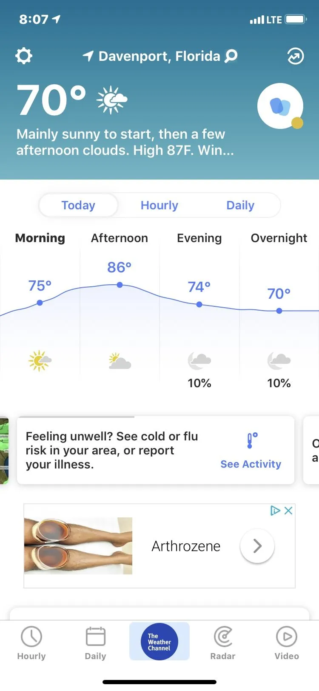
Task: Switch to the Hourly segment
Action: pos(159,205)
